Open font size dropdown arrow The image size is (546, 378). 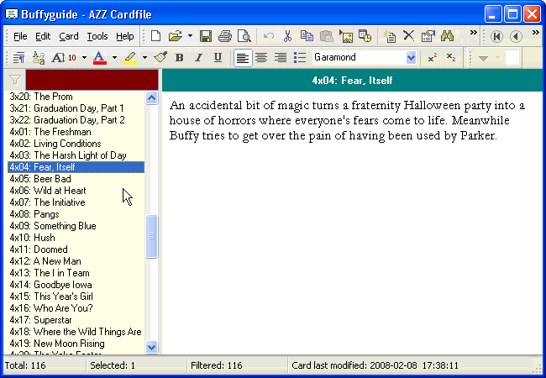click(x=84, y=57)
